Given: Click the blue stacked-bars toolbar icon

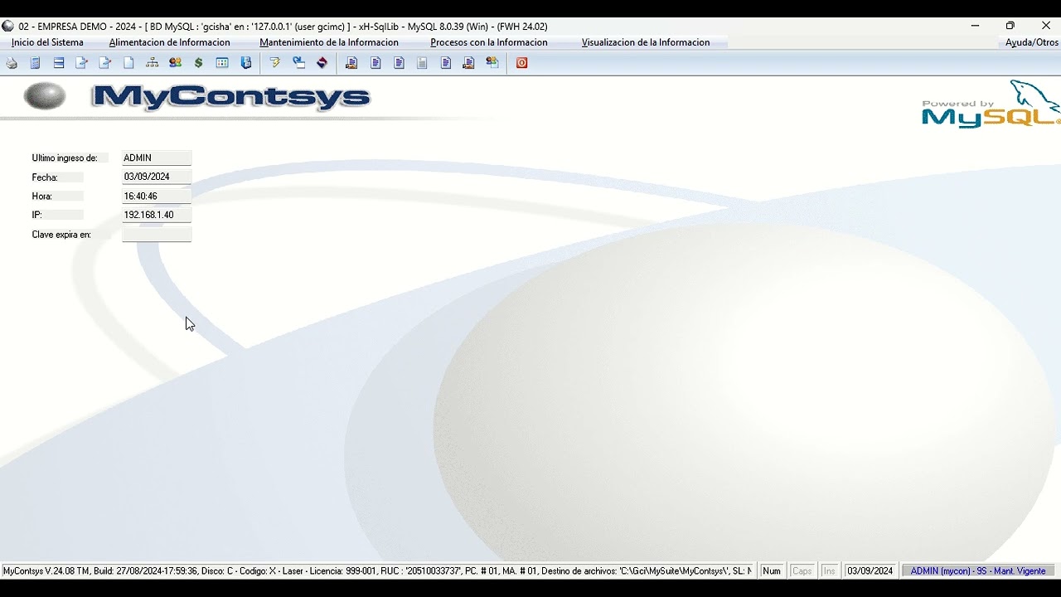Looking at the screenshot, I should pyautogui.click(x=59, y=63).
